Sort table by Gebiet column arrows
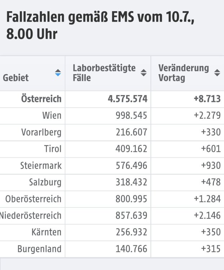224x270 pixels. 58,73
